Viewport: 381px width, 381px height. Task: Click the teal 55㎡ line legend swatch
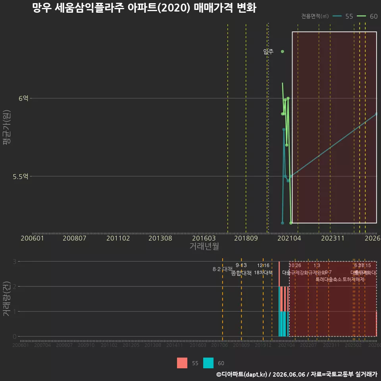click(x=337, y=16)
